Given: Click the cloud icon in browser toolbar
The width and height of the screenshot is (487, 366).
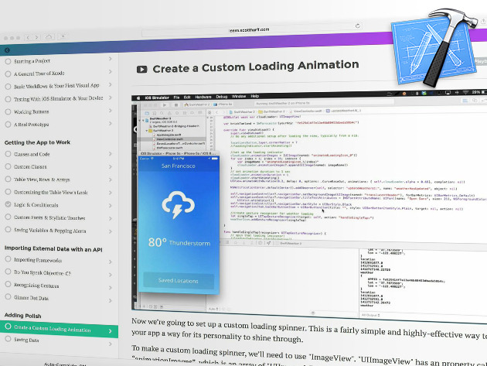Looking at the screenshot, I should coord(49,36).
